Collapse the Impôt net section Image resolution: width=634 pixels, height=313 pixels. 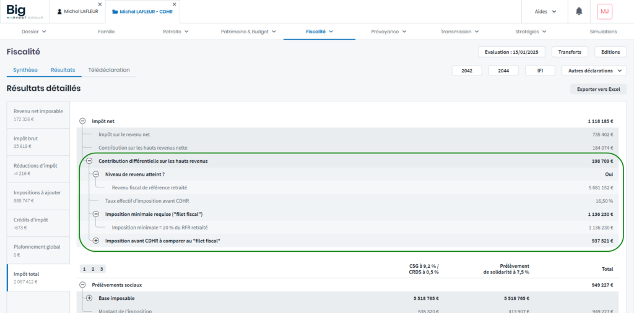coord(82,121)
